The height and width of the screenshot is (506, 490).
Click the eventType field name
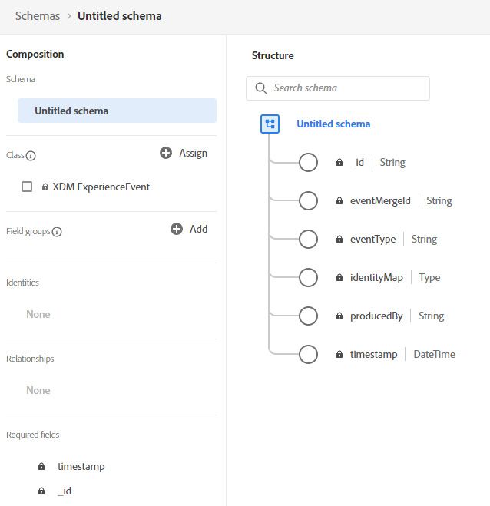coord(372,239)
